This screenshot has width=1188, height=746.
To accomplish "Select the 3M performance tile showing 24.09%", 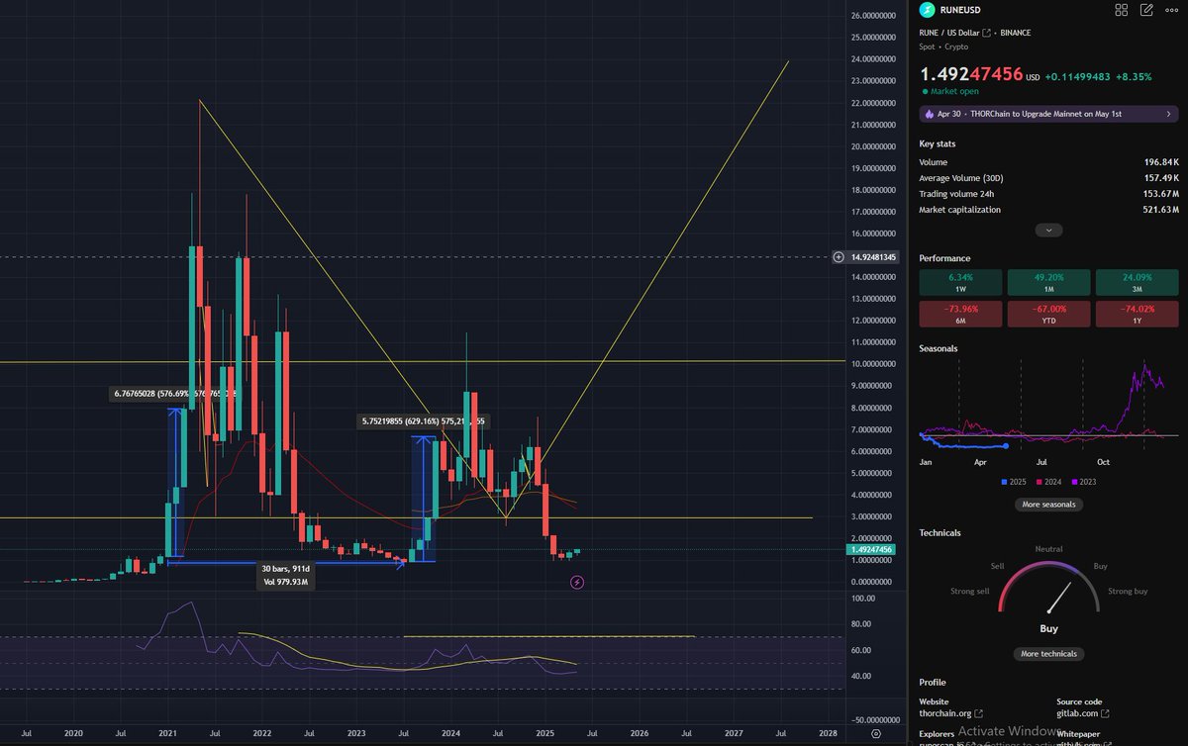I will pos(1137,283).
